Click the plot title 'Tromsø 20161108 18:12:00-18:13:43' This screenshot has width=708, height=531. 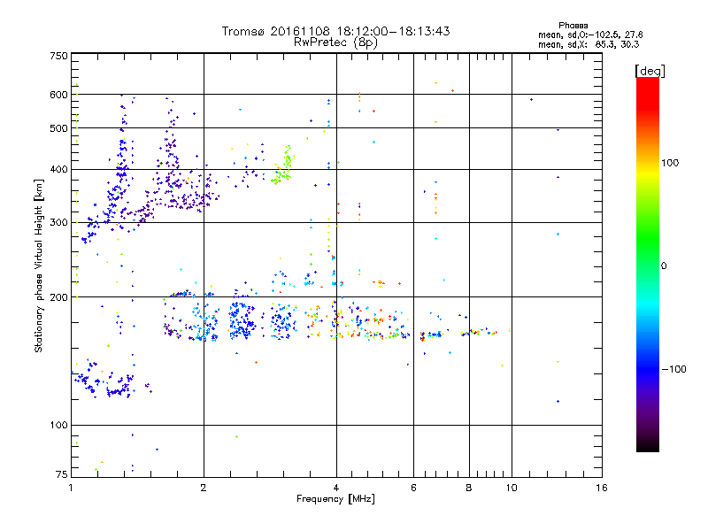(335, 31)
